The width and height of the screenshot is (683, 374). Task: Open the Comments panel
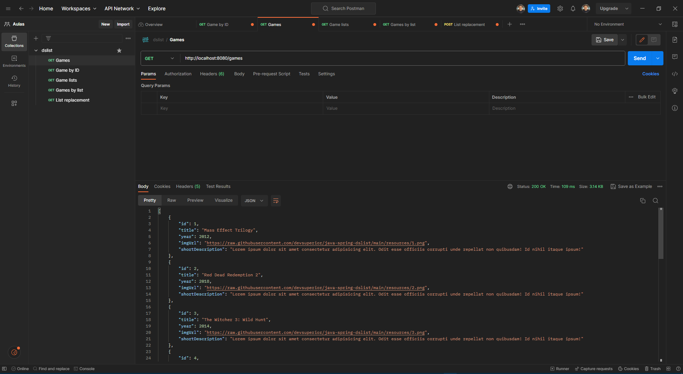pyautogui.click(x=674, y=56)
